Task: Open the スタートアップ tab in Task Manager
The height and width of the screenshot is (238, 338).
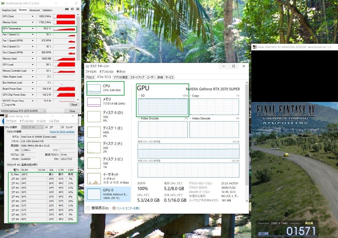Action: [137, 77]
